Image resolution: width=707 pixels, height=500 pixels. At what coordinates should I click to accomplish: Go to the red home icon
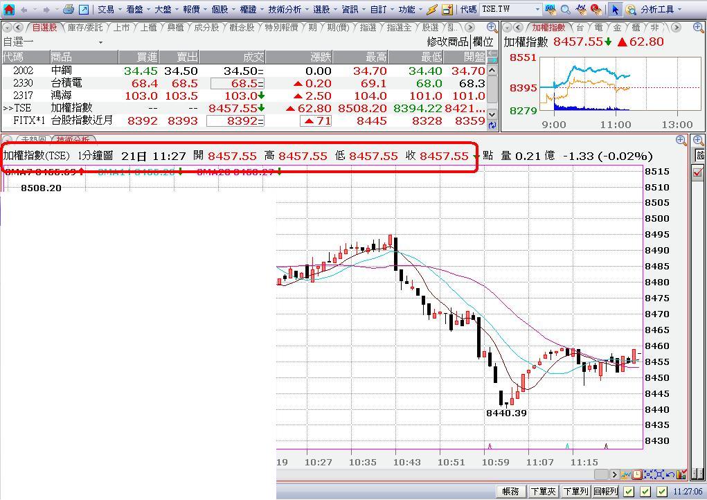click(9, 10)
